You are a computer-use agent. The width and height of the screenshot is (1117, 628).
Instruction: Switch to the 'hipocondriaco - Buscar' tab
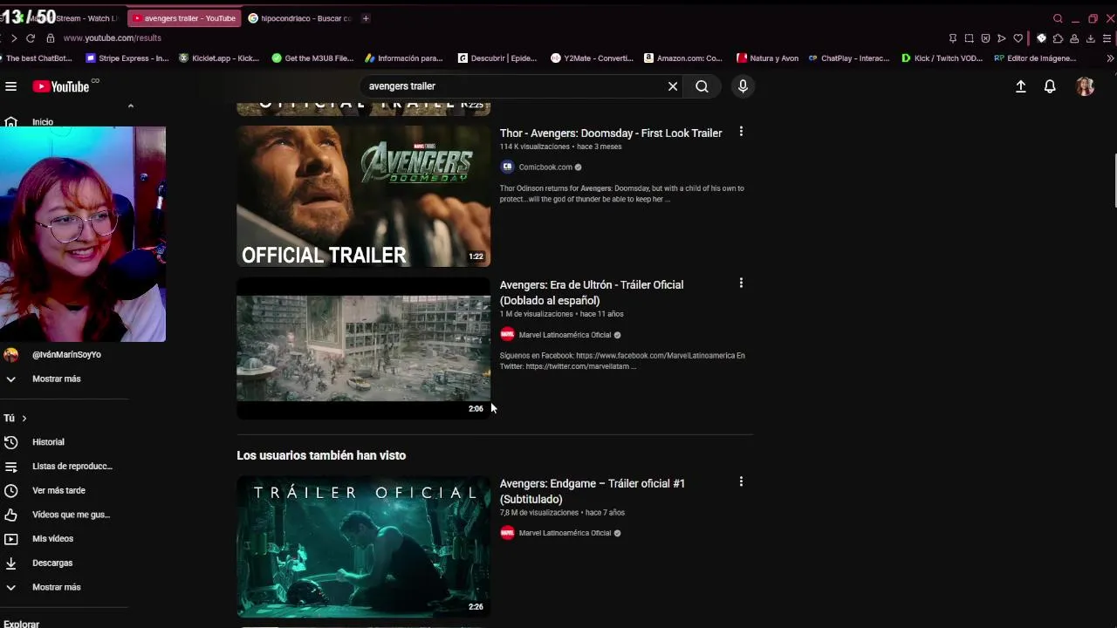(x=299, y=17)
